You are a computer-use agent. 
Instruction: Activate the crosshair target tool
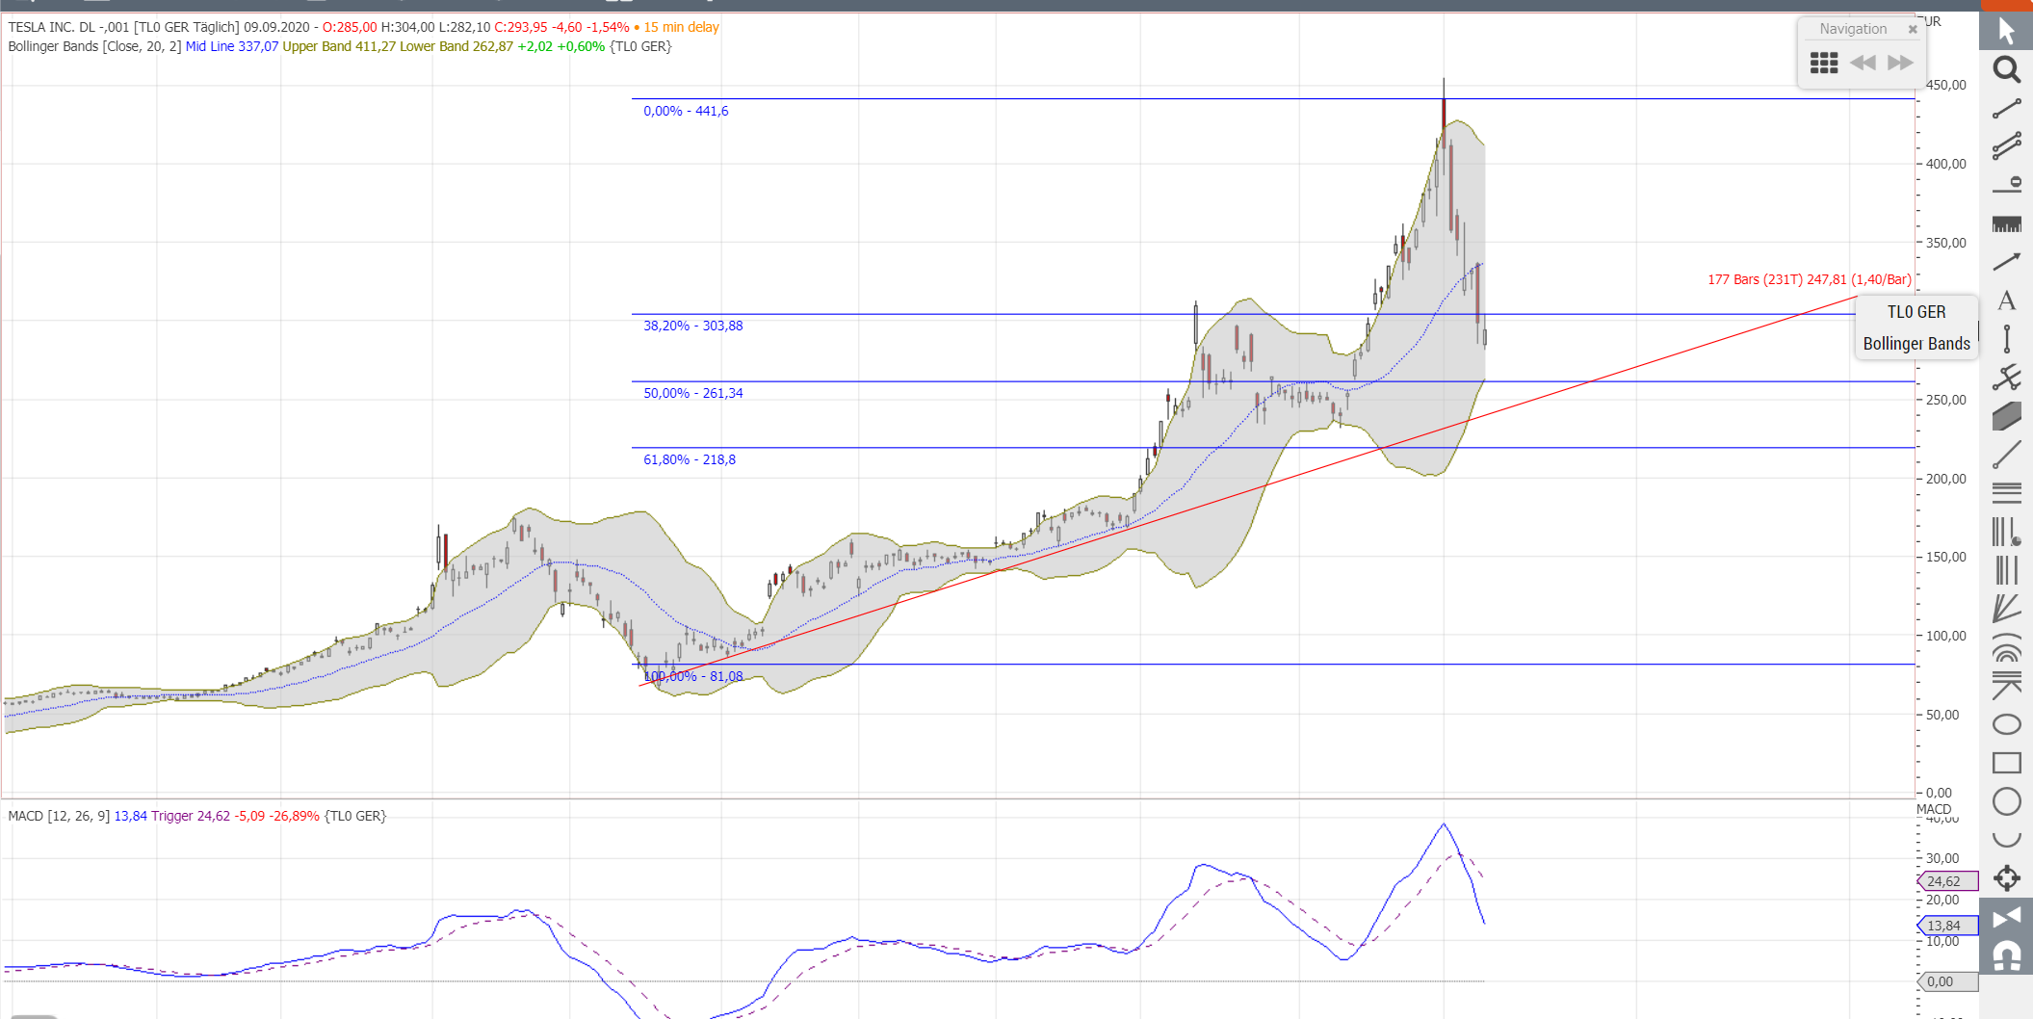[x=2006, y=878]
